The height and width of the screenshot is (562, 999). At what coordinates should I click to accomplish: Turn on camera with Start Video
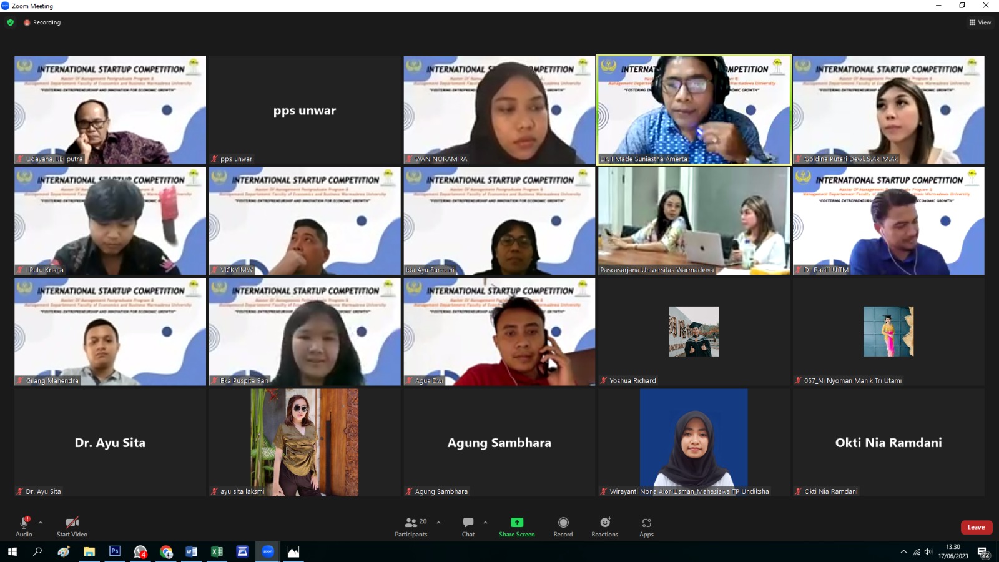click(x=72, y=523)
